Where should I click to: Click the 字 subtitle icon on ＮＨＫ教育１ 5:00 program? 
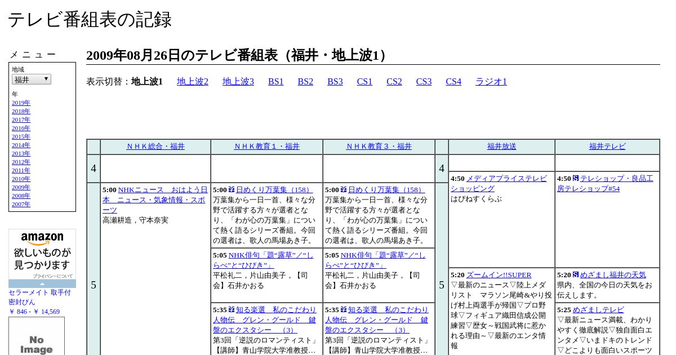pos(232,190)
